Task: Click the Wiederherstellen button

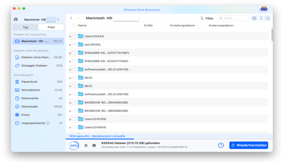Action: [x=249, y=145]
